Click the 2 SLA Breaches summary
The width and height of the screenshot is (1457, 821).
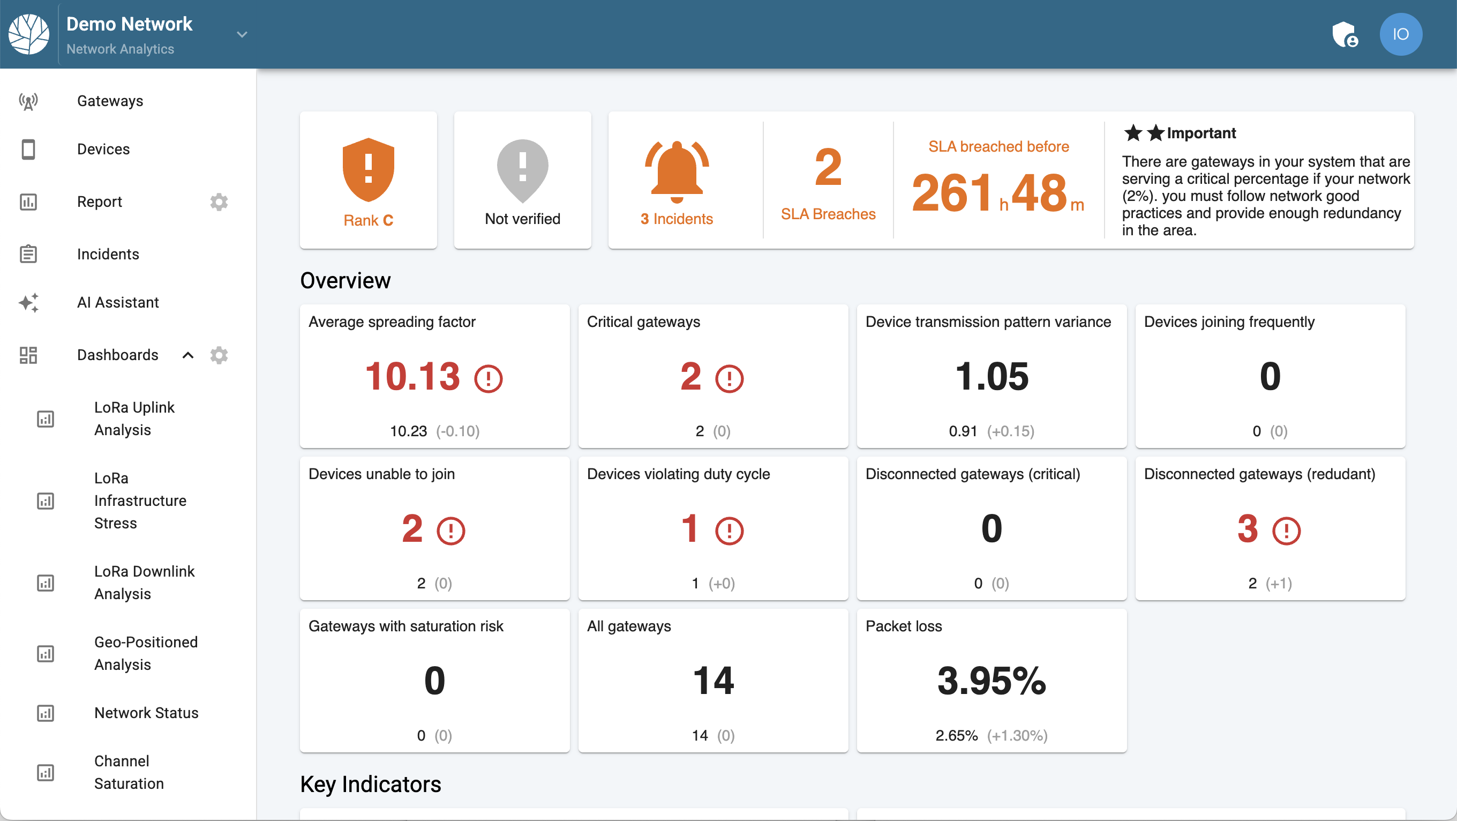[x=828, y=181]
